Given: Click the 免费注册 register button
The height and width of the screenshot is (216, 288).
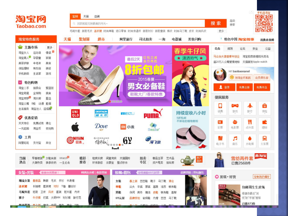Looking at the screenshot, I should point(244,87).
